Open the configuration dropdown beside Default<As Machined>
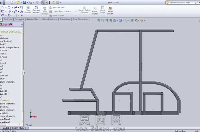Viewport: 200px width, 132px height. click(22, 32)
